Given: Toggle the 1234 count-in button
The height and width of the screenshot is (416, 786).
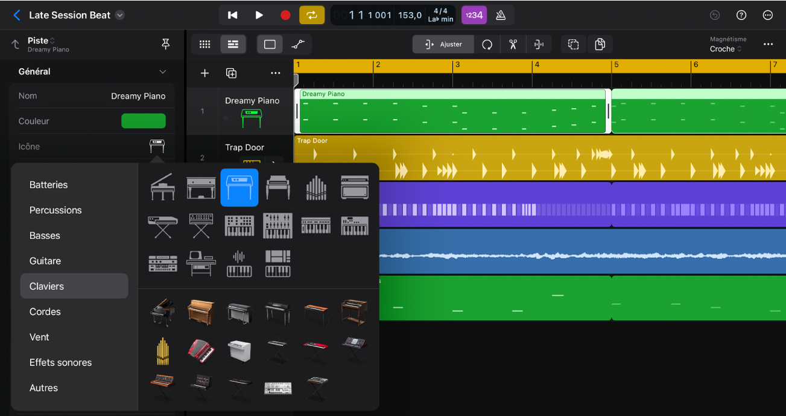Looking at the screenshot, I should click(x=474, y=15).
